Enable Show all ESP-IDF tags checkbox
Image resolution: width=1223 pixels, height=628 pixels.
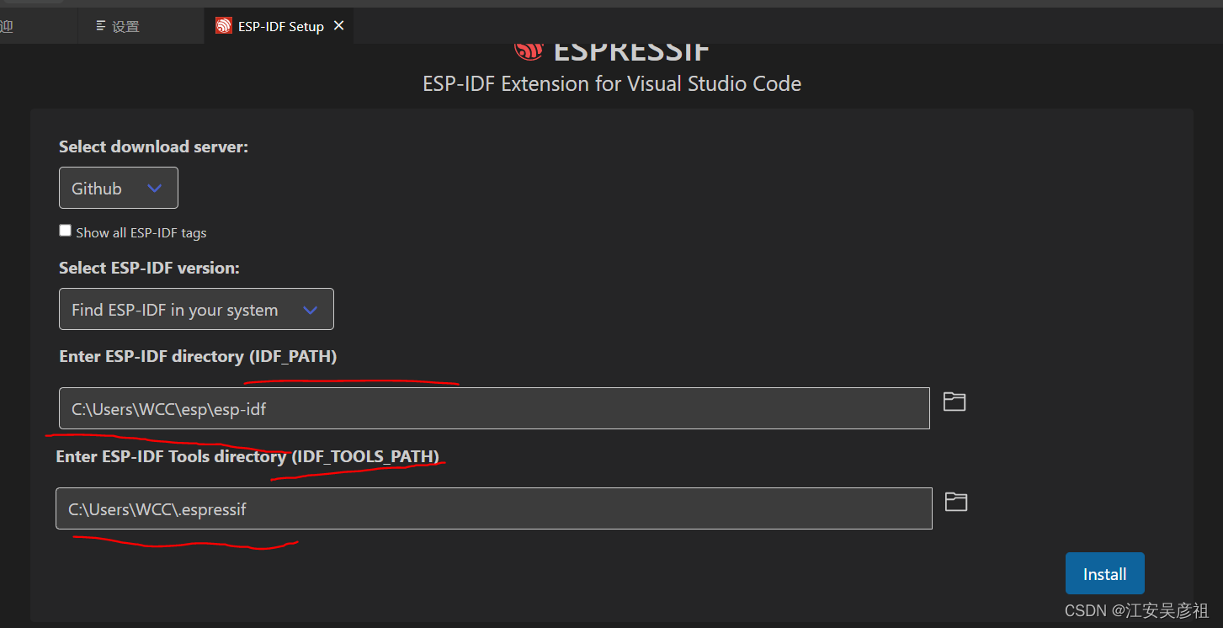[x=65, y=231]
